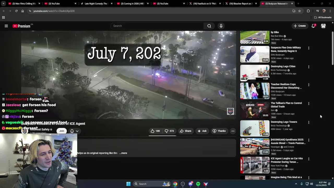
Task: Click the YouTube search input field
Action: pos(157,26)
